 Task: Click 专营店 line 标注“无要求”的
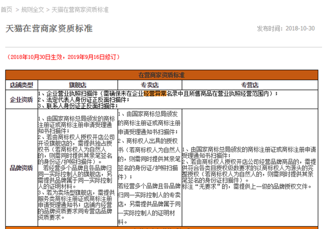(x=248, y=187)
